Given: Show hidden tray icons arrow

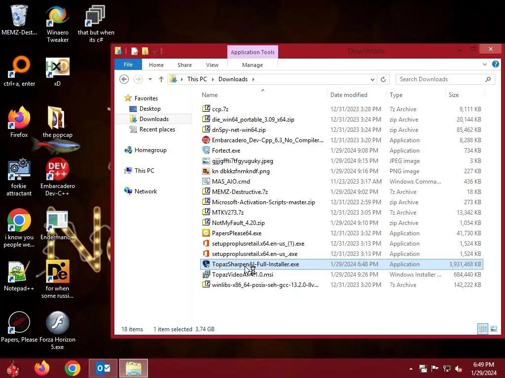Looking at the screenshot, I should pos(411,369).
